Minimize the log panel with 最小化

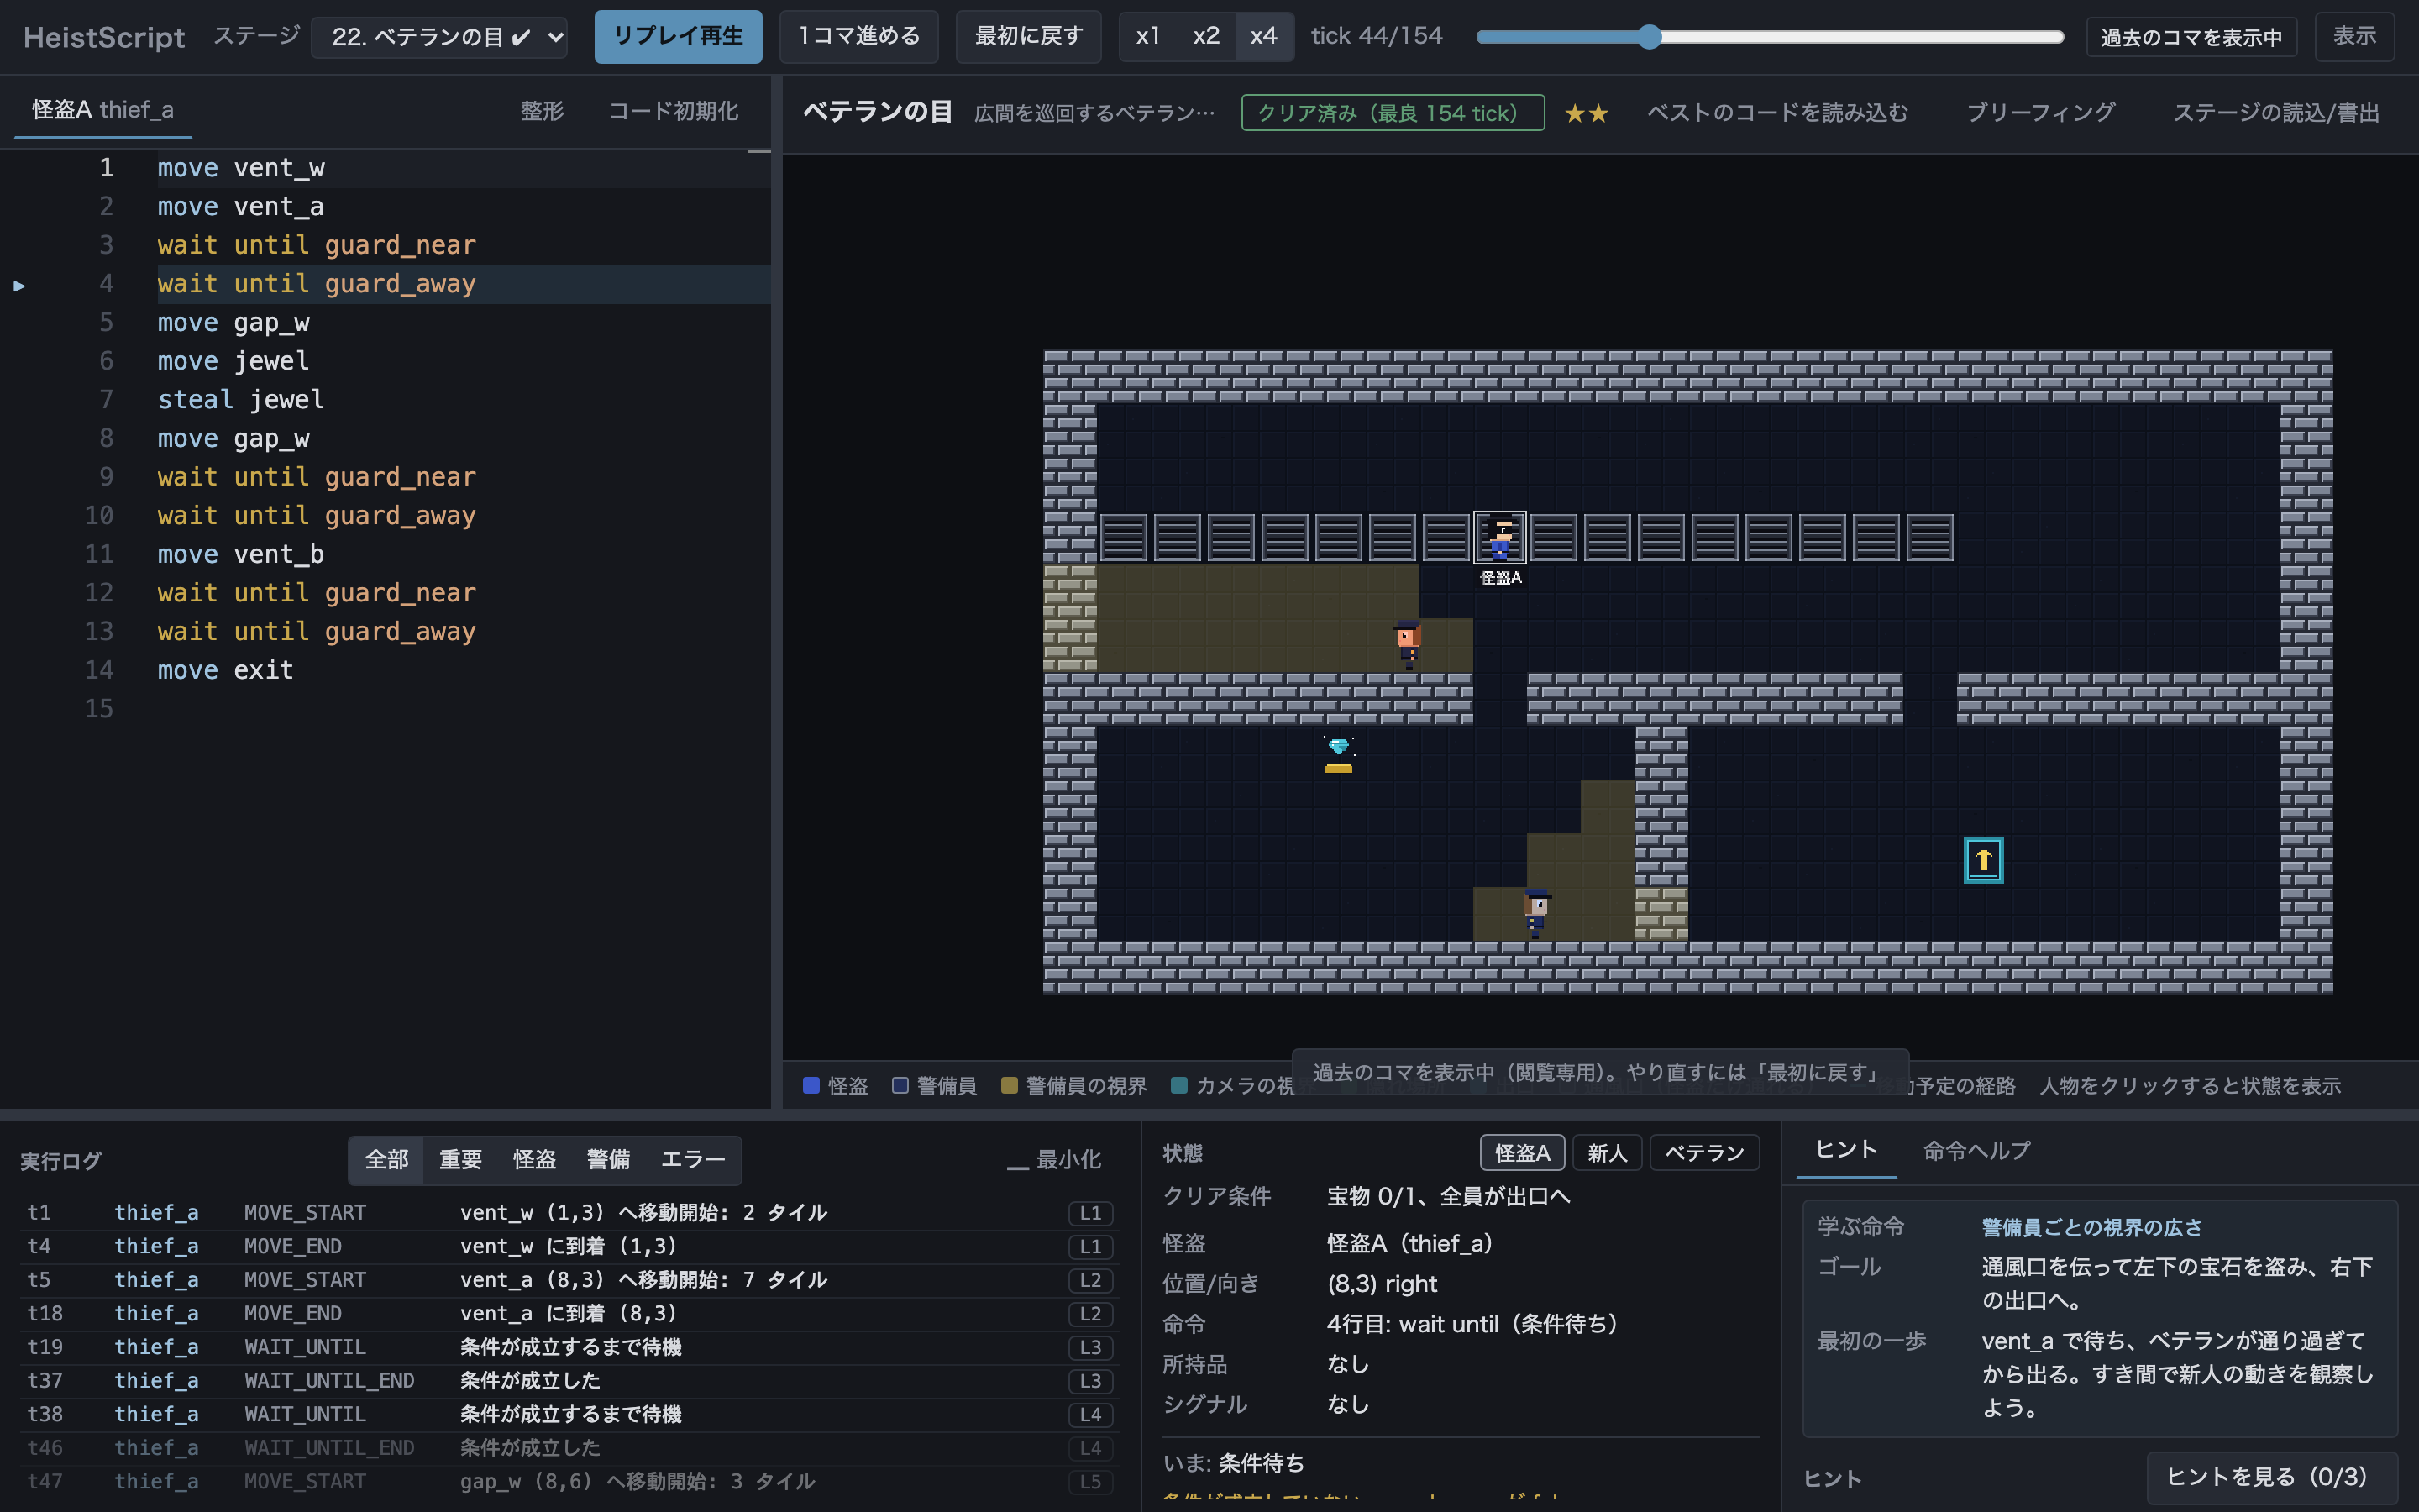(1053, 1160)
